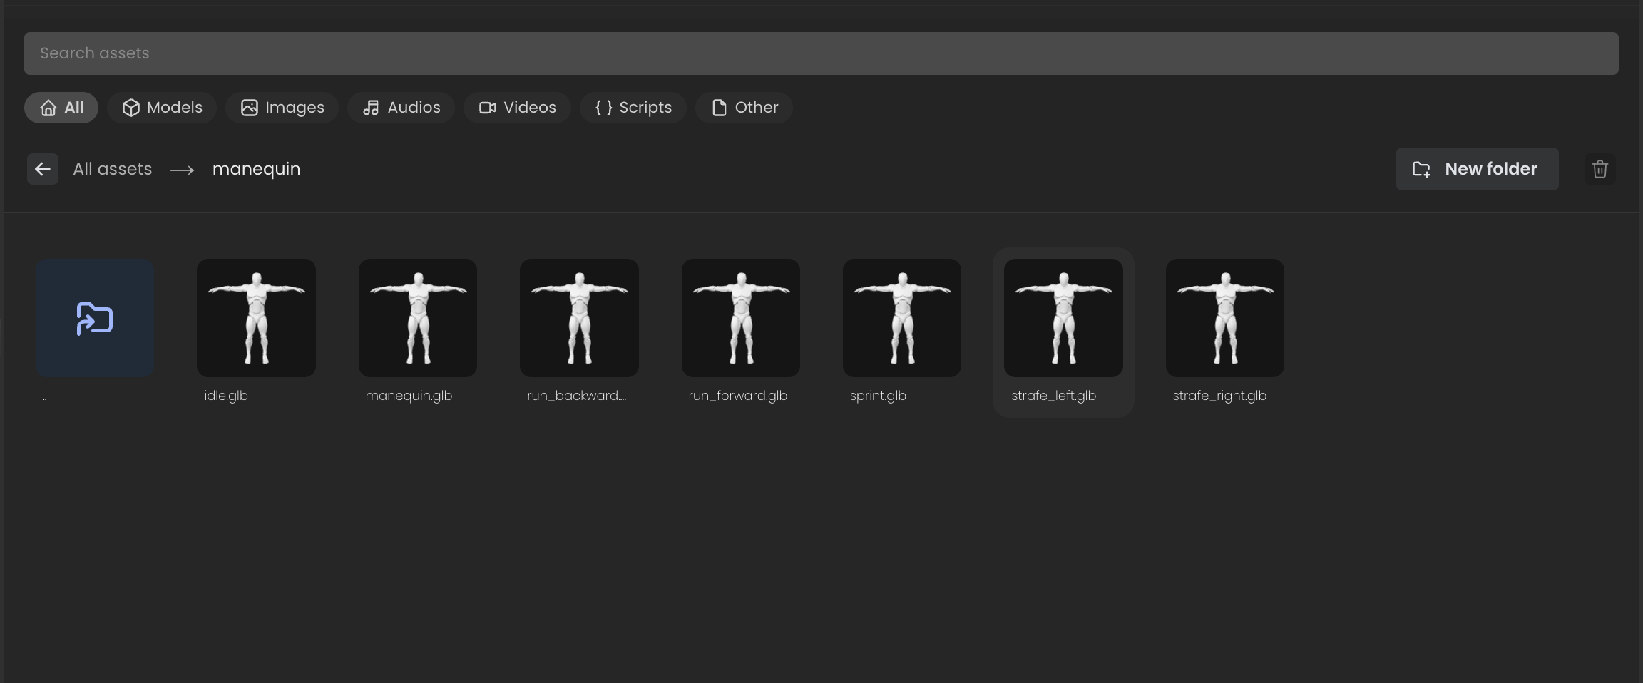The image size is (1643, 683).
Task: Click the run_forward.glb file name
Action: click(x=738, y=396)
